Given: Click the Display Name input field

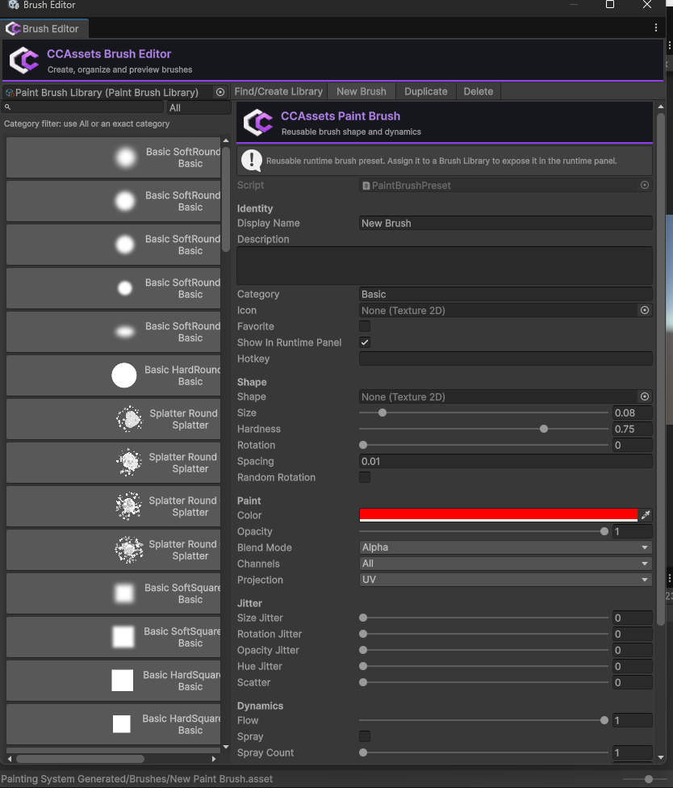Looking at the screenshot, I should [505, 223].
